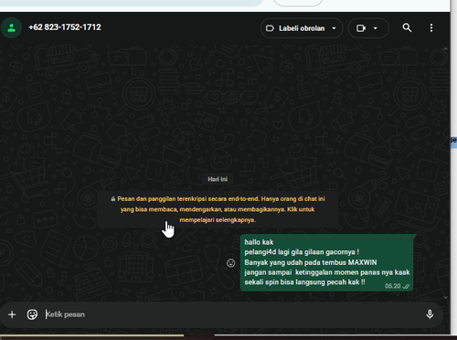Click the chat scrollbar down arrow
The width and height of the screenshot is (457, 340).
pyautogui.click(x=446, y=297)
